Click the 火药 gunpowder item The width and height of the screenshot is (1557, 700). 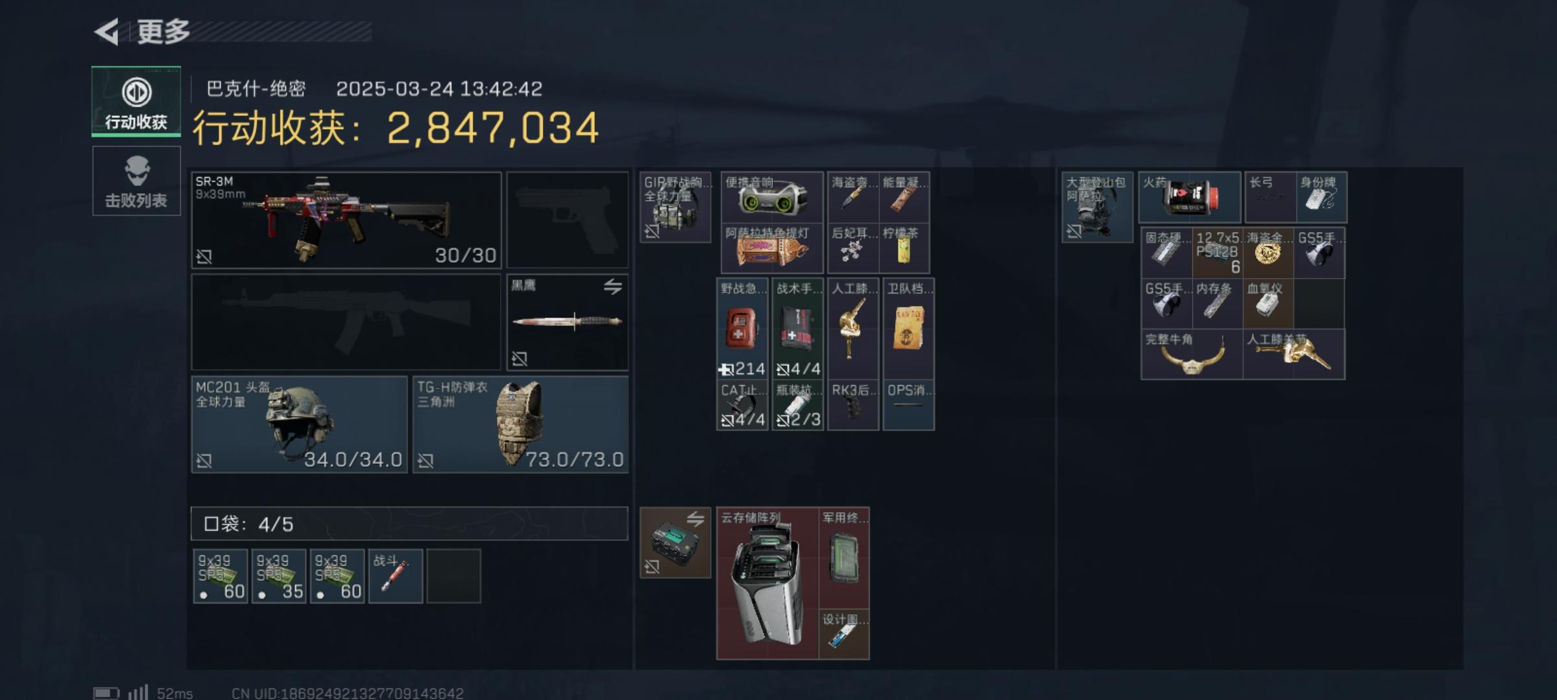pyautogui.click(x=1190, y=197)
